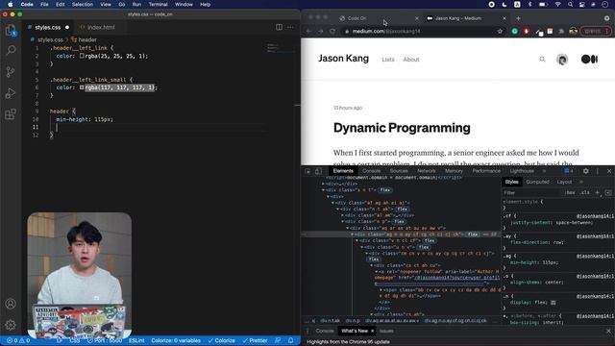
Task: Open the DevTools customize kebab menu
Action: pyautogui.click(x=598, y=171)
